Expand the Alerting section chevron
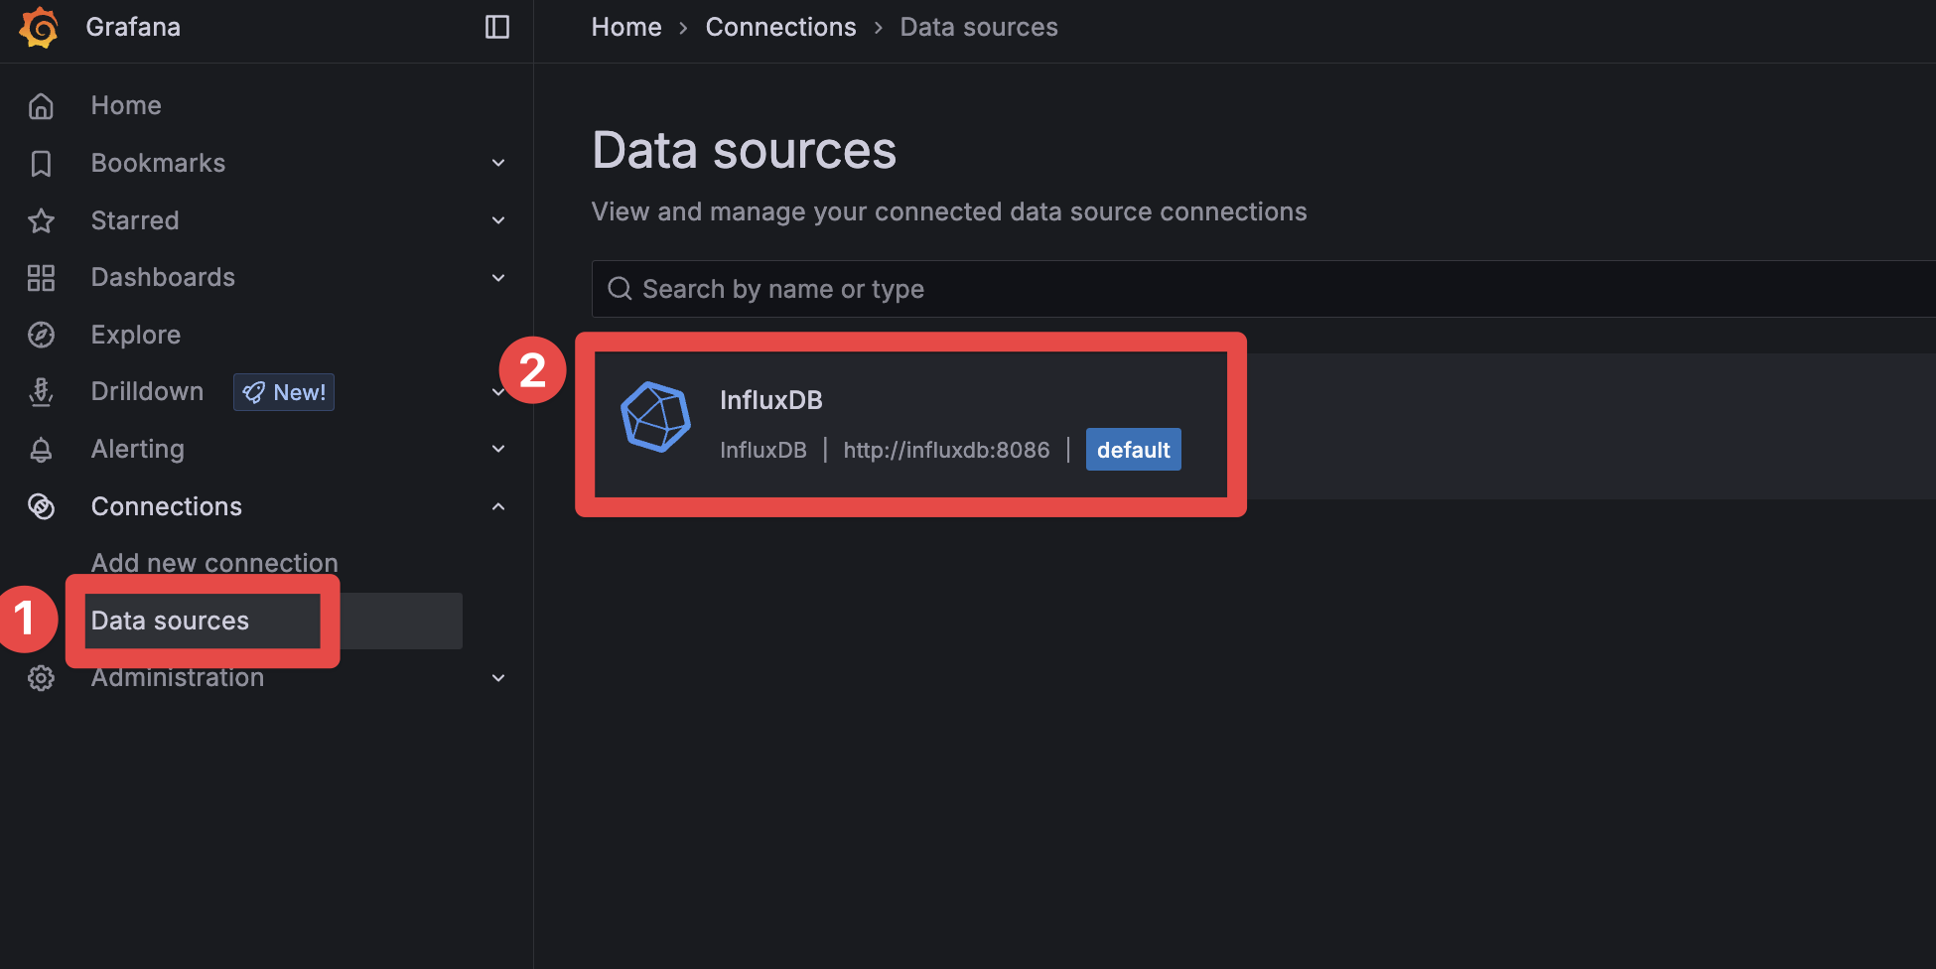The height and width of the screenshot is (969, 1936). point(498,449)
